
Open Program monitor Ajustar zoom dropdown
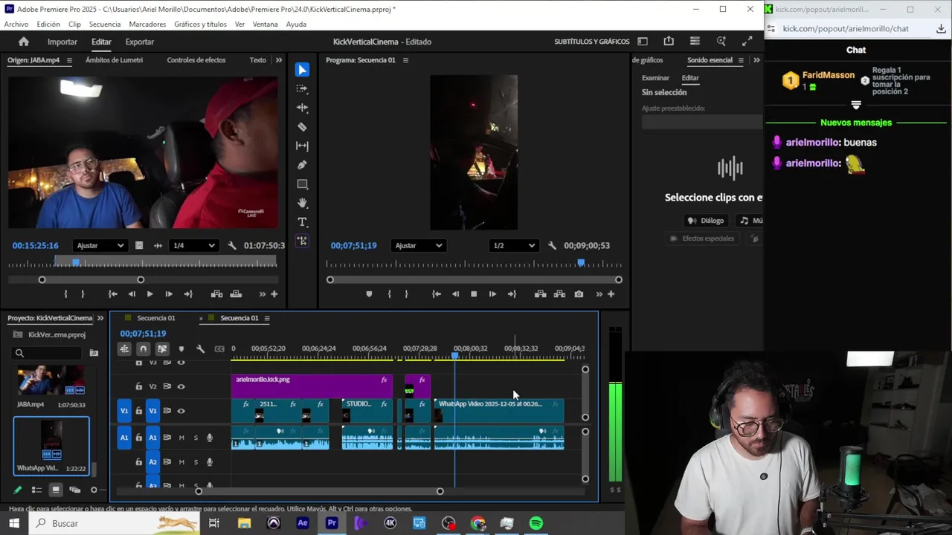(419, 245)
